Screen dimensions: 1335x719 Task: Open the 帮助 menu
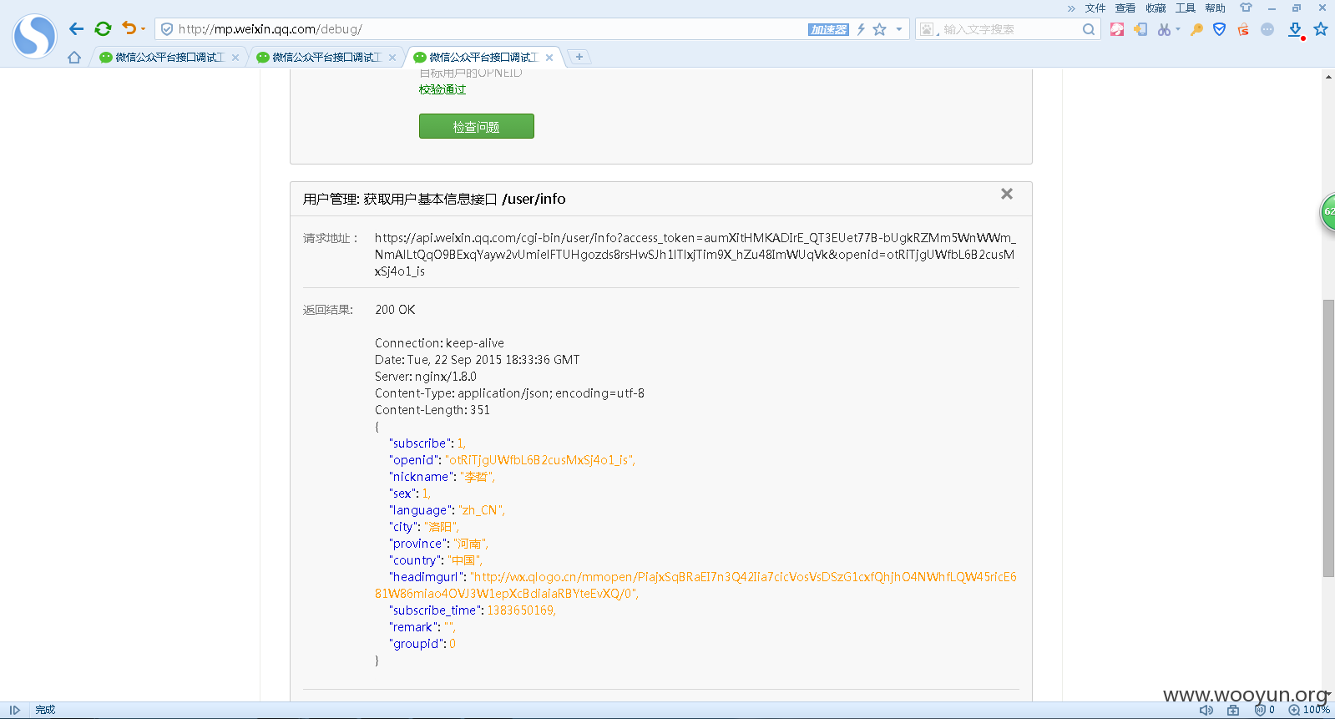1216,8
